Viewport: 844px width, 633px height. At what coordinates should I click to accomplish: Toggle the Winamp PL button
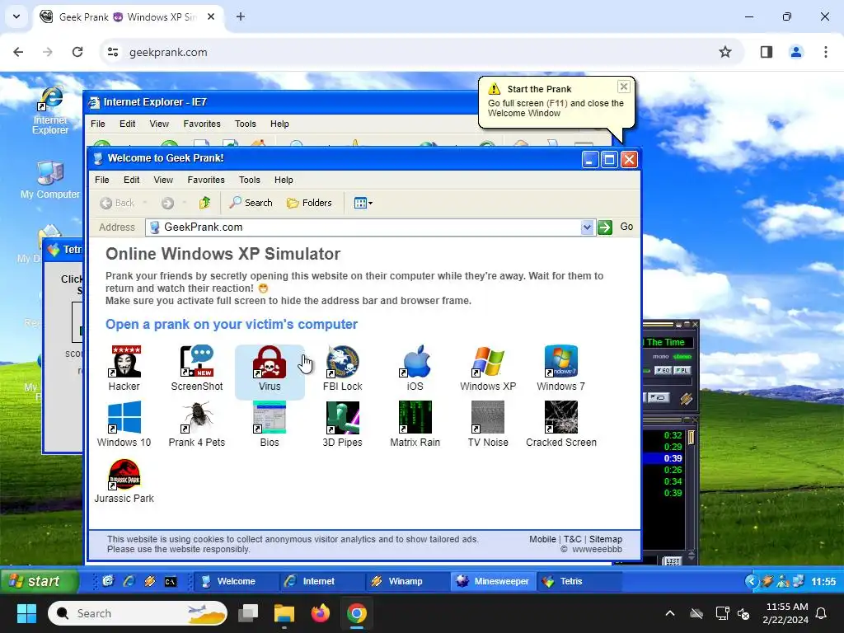tap(682, 370)
